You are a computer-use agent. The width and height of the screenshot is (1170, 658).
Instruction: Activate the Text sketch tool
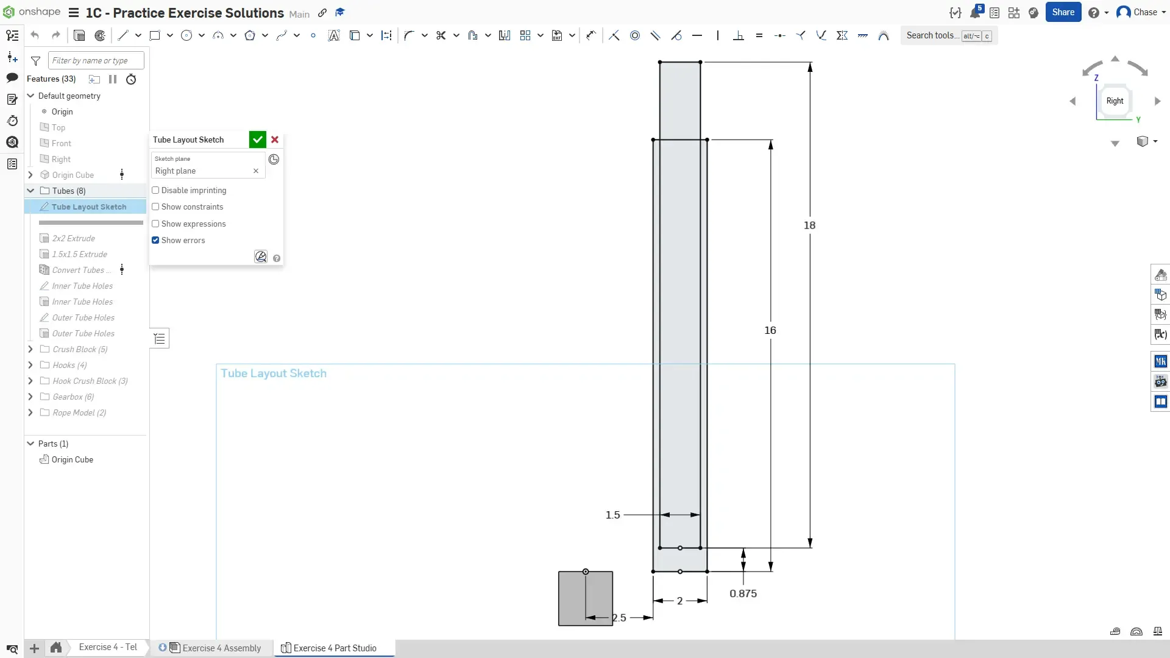333,35
